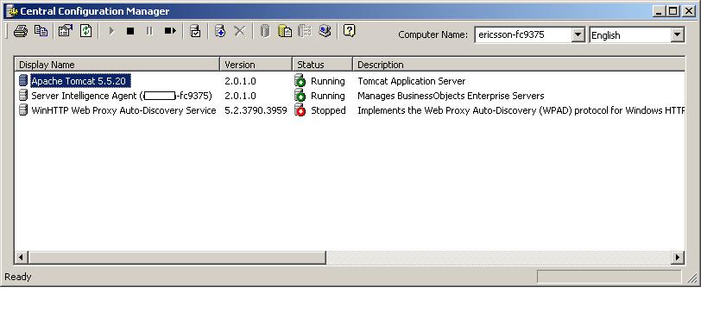Click the horizontal scrollbar thumb
Image resolution: width=701 pixels, height=331 pixels.
(177, 257)
